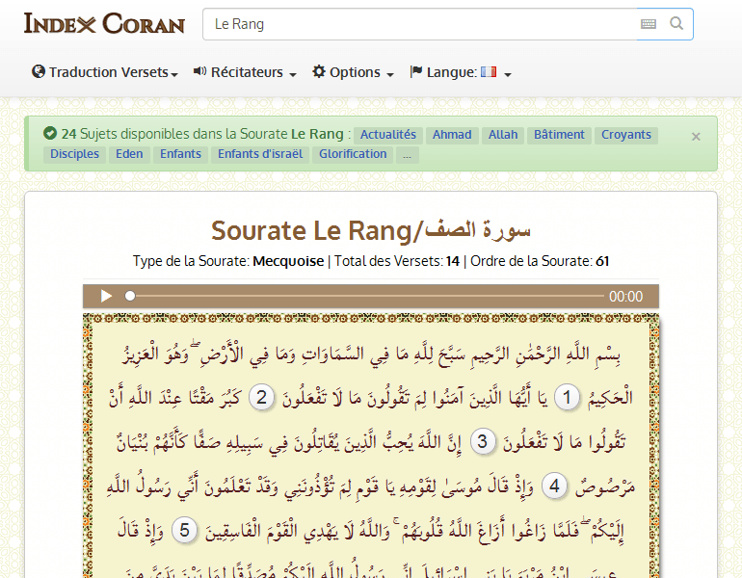742x578 pixels.
Task: Select the Actualités subject tag
Action: 387,135
